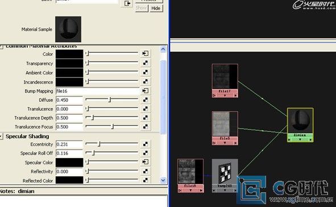Open the Incandescence color swatch
Image resolution: width=336 pixels, height=207 pixels.
[x=69, y=82]
